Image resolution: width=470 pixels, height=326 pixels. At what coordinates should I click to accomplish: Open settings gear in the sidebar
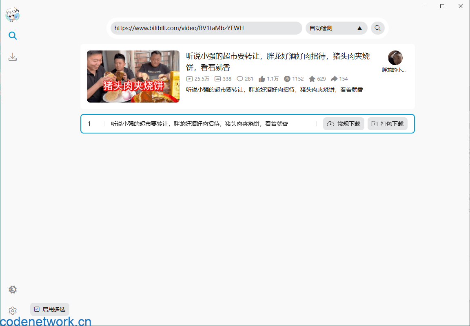pyautogui.click(x=13, y=311)
